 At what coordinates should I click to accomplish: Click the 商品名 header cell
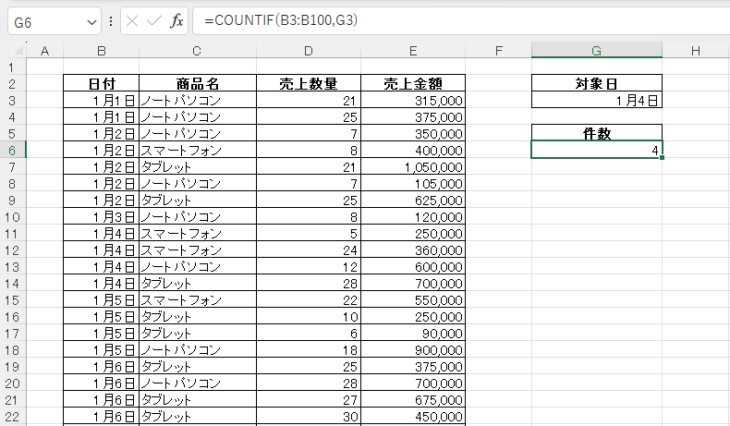198,83
